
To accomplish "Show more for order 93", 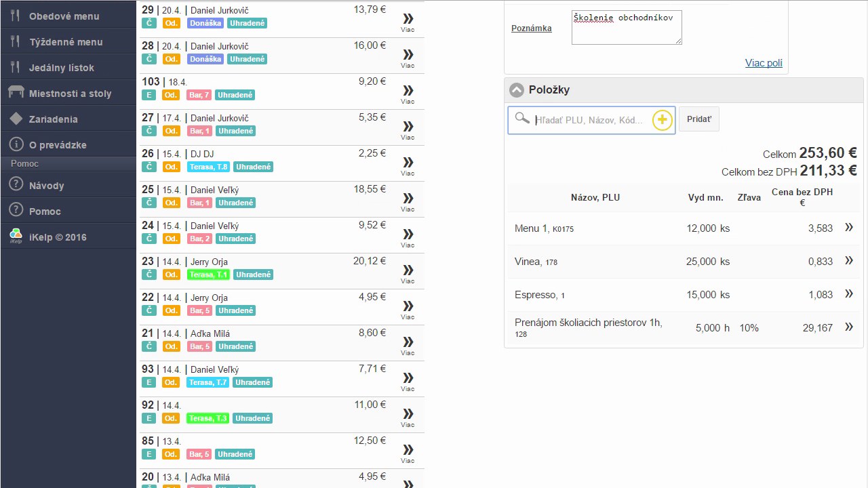I will 408,382.
